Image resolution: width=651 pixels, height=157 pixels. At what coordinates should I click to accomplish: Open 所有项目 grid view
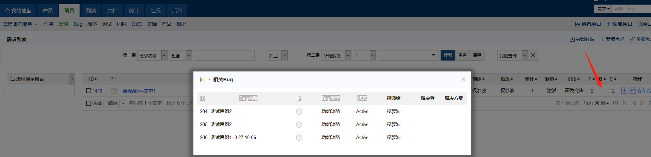(588, 24)
